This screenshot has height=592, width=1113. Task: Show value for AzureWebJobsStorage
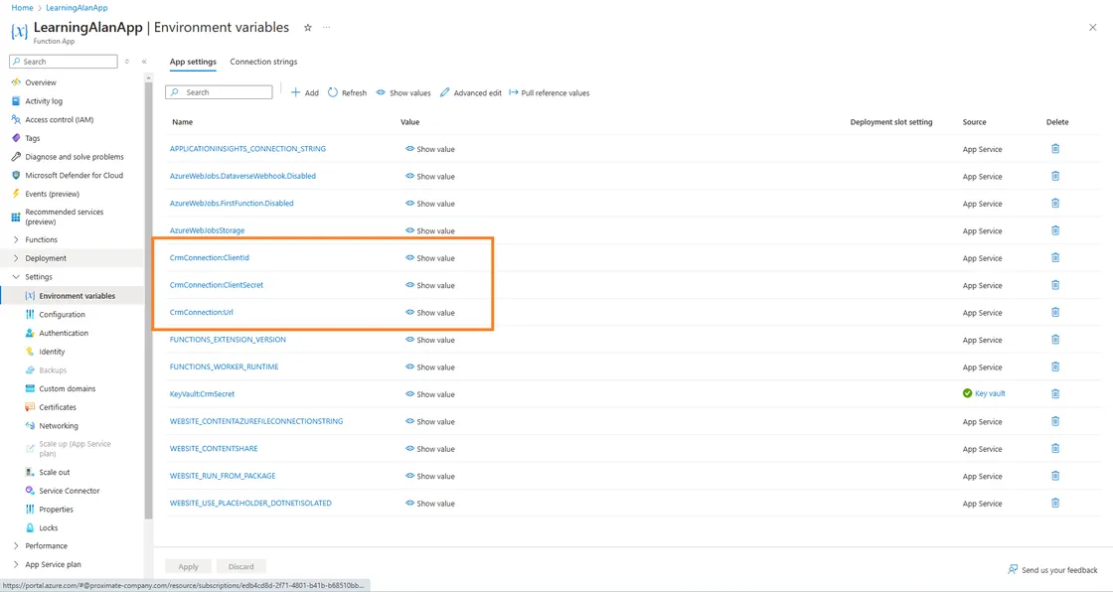[x=430, y=230]
